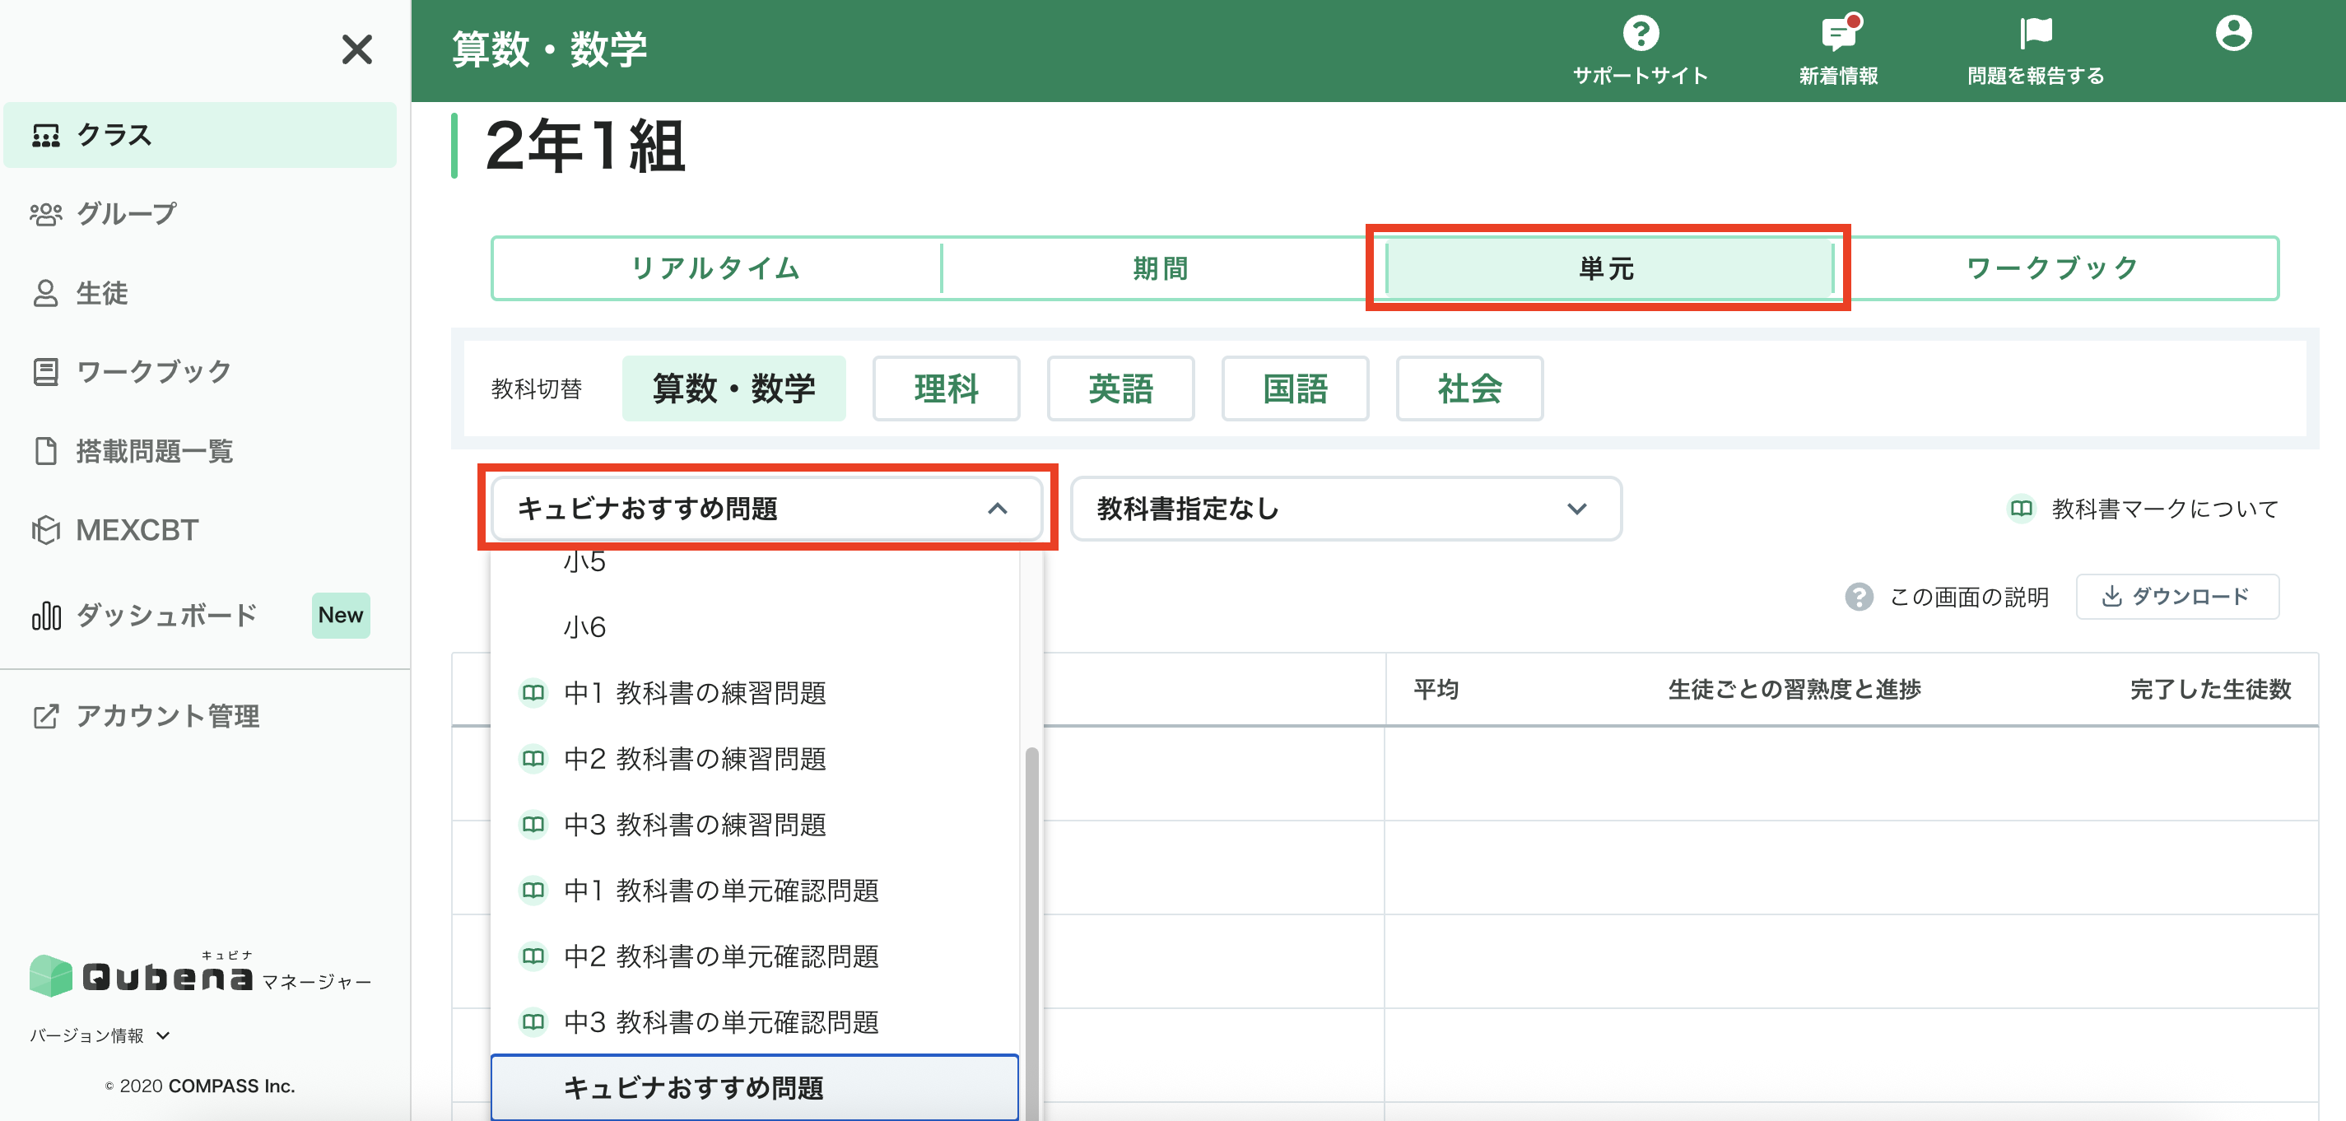2346x1121 pixels.
Task: Click the クラス classroom icon
Action: click(45, 136)
